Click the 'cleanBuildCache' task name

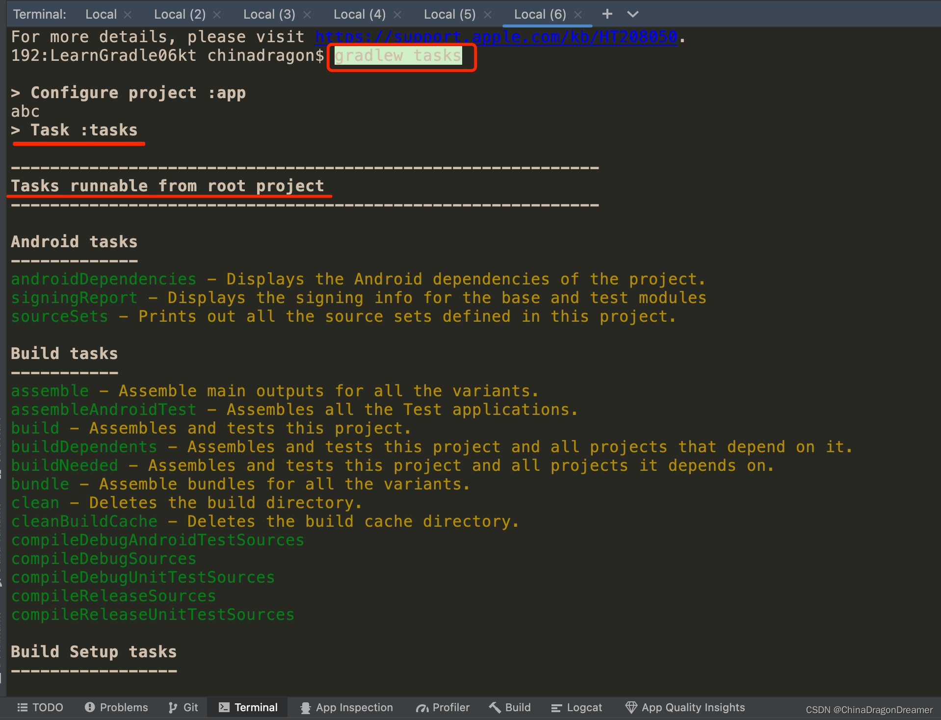[84, 521]
